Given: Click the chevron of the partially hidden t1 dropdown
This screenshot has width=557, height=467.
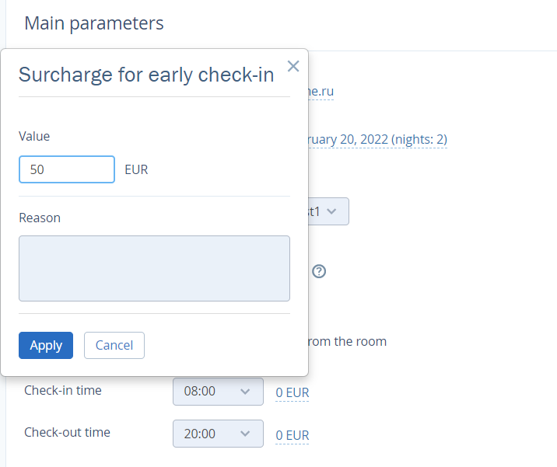Looking at the screenshot, I should (331, 211).
